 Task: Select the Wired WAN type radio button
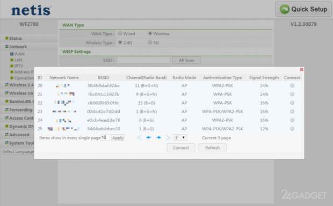(x=120, y=33)
